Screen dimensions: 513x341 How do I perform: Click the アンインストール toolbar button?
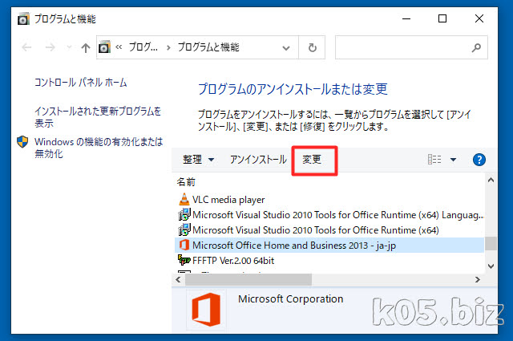pyautogui.click(x=258, y=160)
